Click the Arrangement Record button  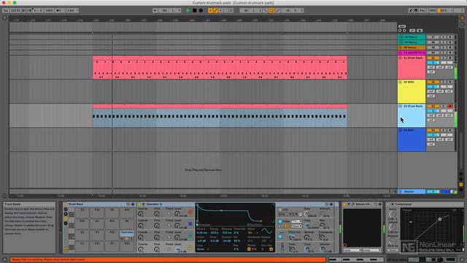pos(201,10)
